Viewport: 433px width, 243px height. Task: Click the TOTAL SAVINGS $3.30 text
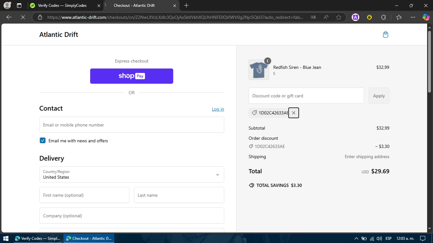(279, 185)
